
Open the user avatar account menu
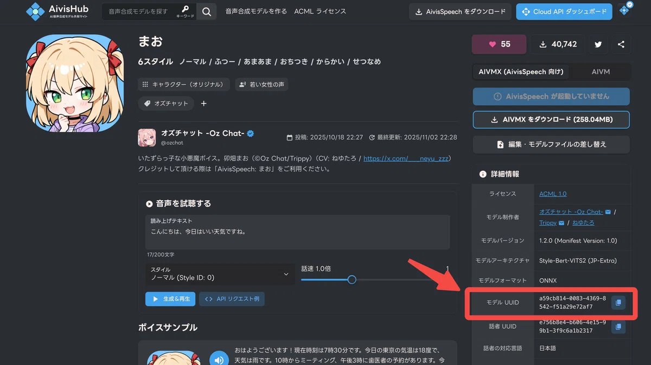(x=625, y=10)
